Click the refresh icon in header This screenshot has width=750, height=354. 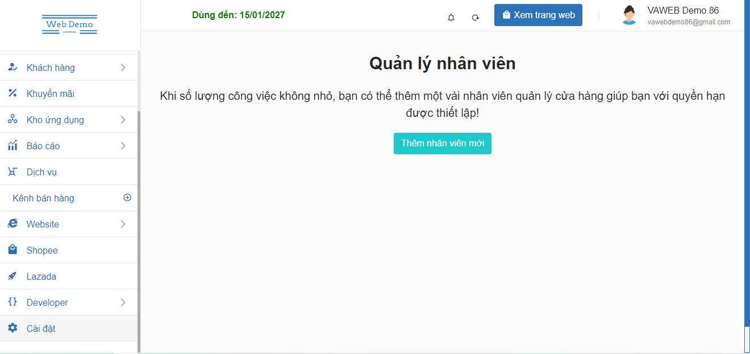click(x=476, y=18)
